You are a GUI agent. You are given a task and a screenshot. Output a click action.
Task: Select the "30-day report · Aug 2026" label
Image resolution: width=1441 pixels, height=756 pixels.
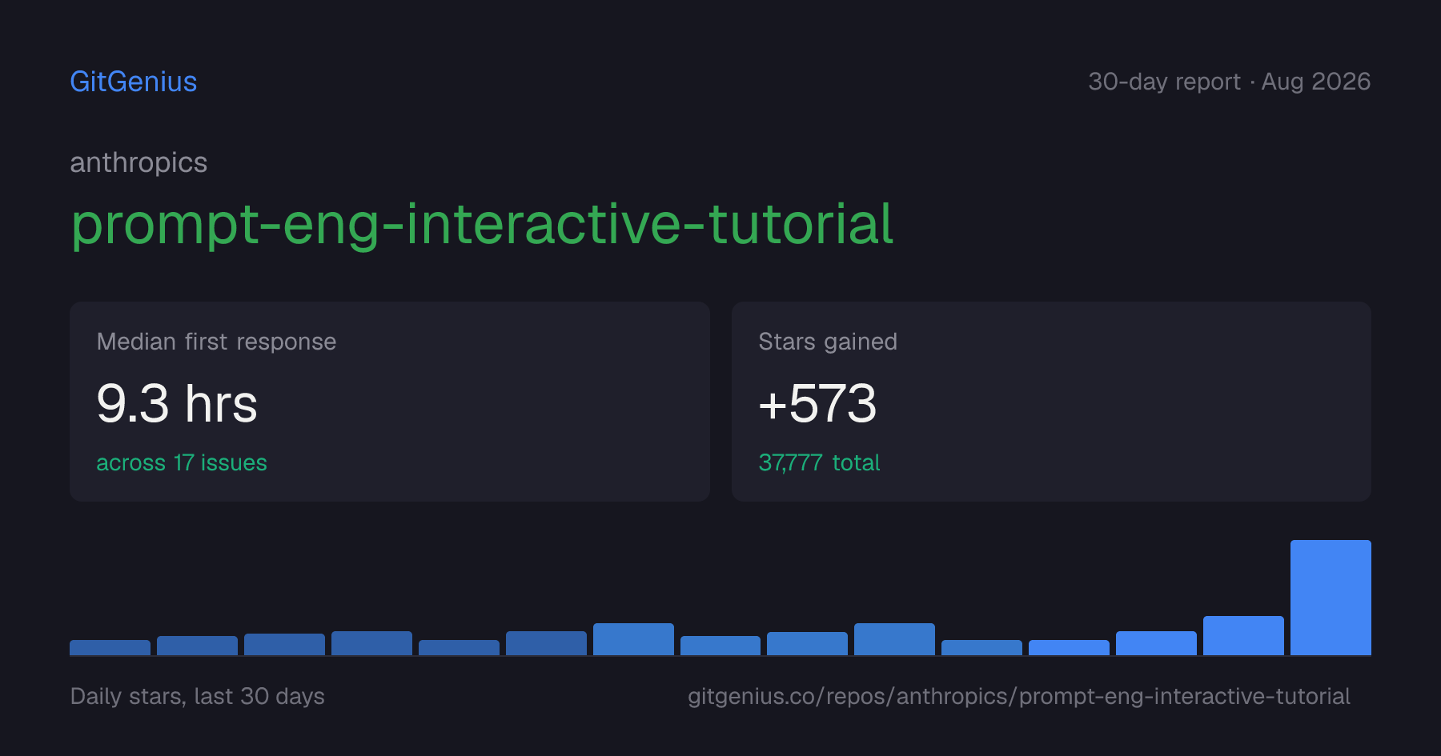click(1229, 82)
